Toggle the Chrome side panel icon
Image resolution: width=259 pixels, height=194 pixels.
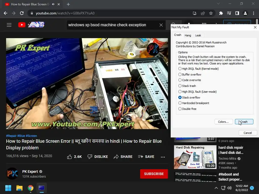[x=237, y=13]
